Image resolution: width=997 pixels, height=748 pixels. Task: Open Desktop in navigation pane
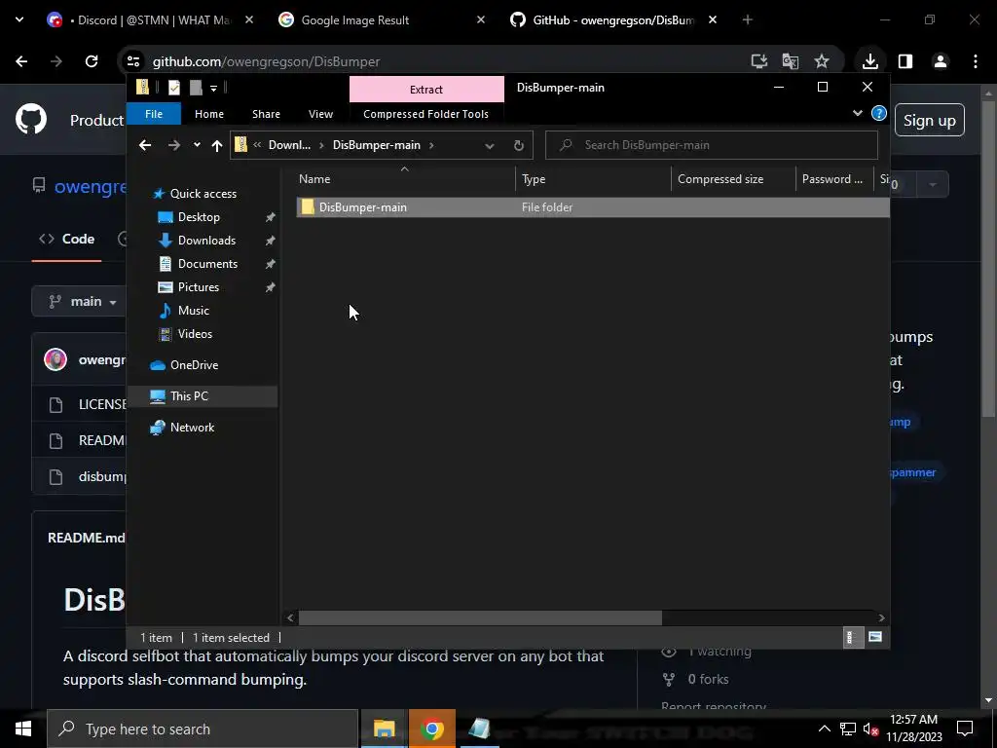[x=199, y=217]
